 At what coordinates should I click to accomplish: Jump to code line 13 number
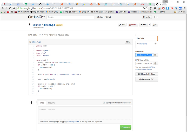click(x=33, y=74)
